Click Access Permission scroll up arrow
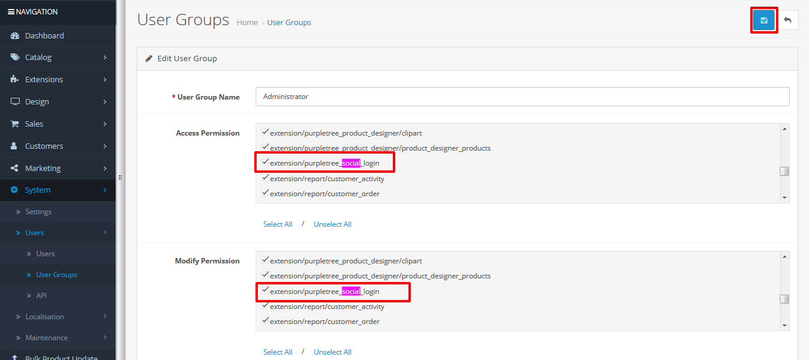Image resolution: width=809 pixels, height=360 pixels. [784, 129]
